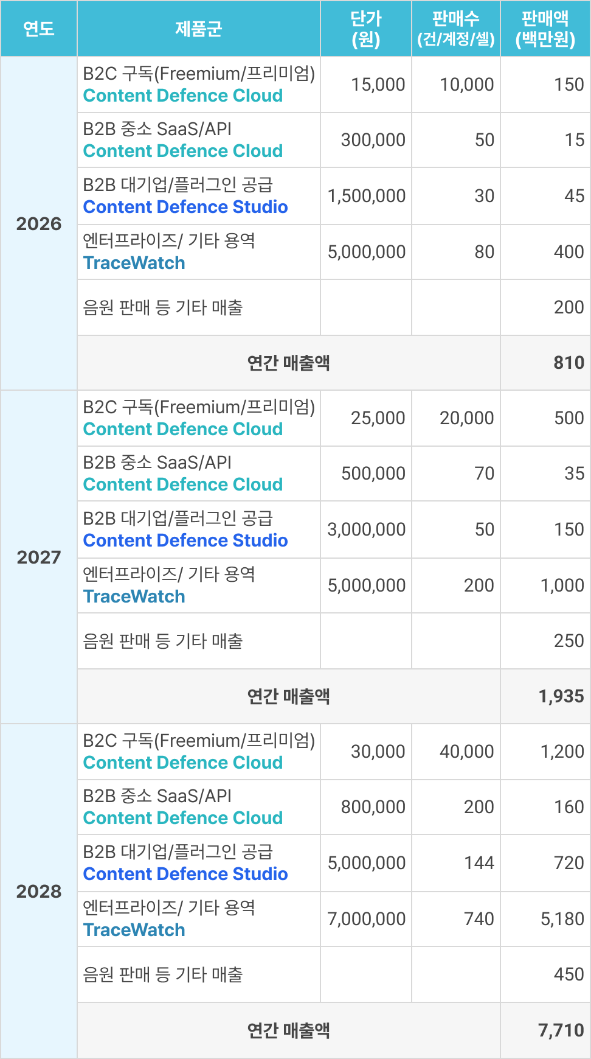Select the 2028 annual total 7,710
This screenshot has width=591, height=1059.
tap(561, 1030)
